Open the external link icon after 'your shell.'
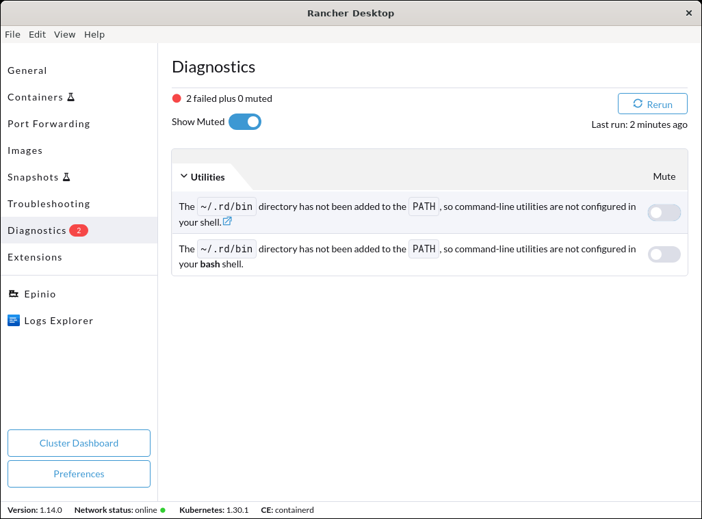 click(x=227, y=221)
